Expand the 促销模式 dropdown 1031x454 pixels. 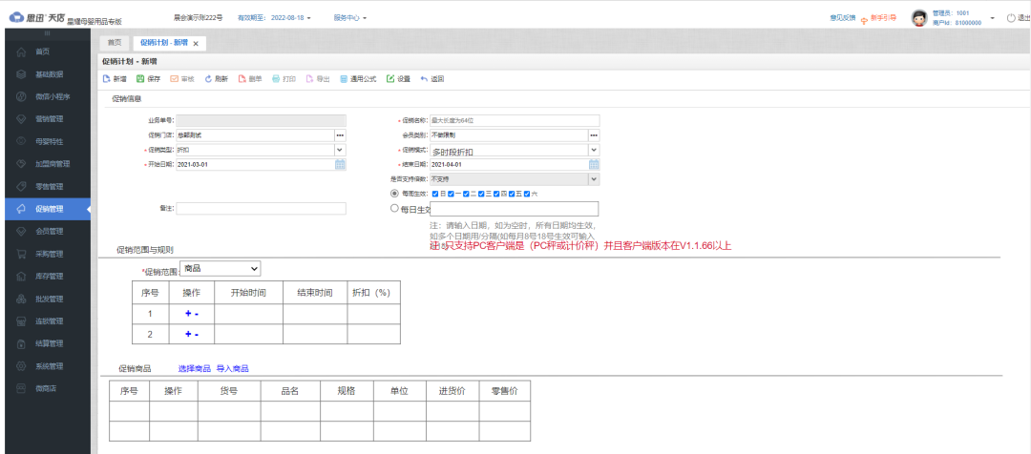593,151
